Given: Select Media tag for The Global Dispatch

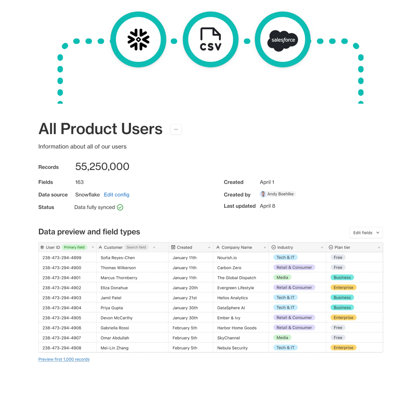Looking at the screenshot, I should [282, 278].
